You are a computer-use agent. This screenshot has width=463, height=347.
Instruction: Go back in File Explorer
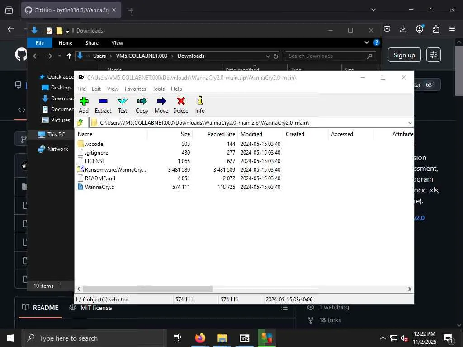[x=36, y=56]
